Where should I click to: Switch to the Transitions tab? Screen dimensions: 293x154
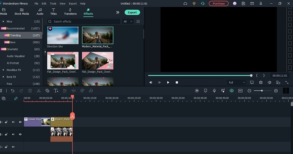70,12
